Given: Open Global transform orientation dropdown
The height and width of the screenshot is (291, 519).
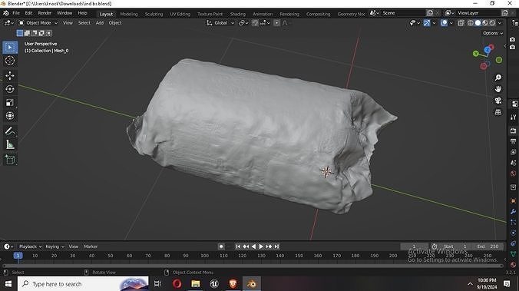Looking at the screenshot, I should [x=220, y=23].
